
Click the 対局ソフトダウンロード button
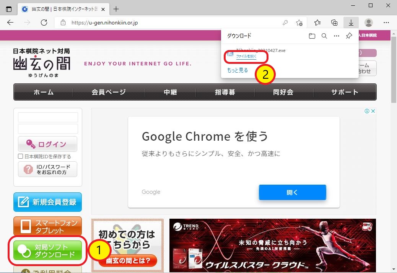pos(48,250)
